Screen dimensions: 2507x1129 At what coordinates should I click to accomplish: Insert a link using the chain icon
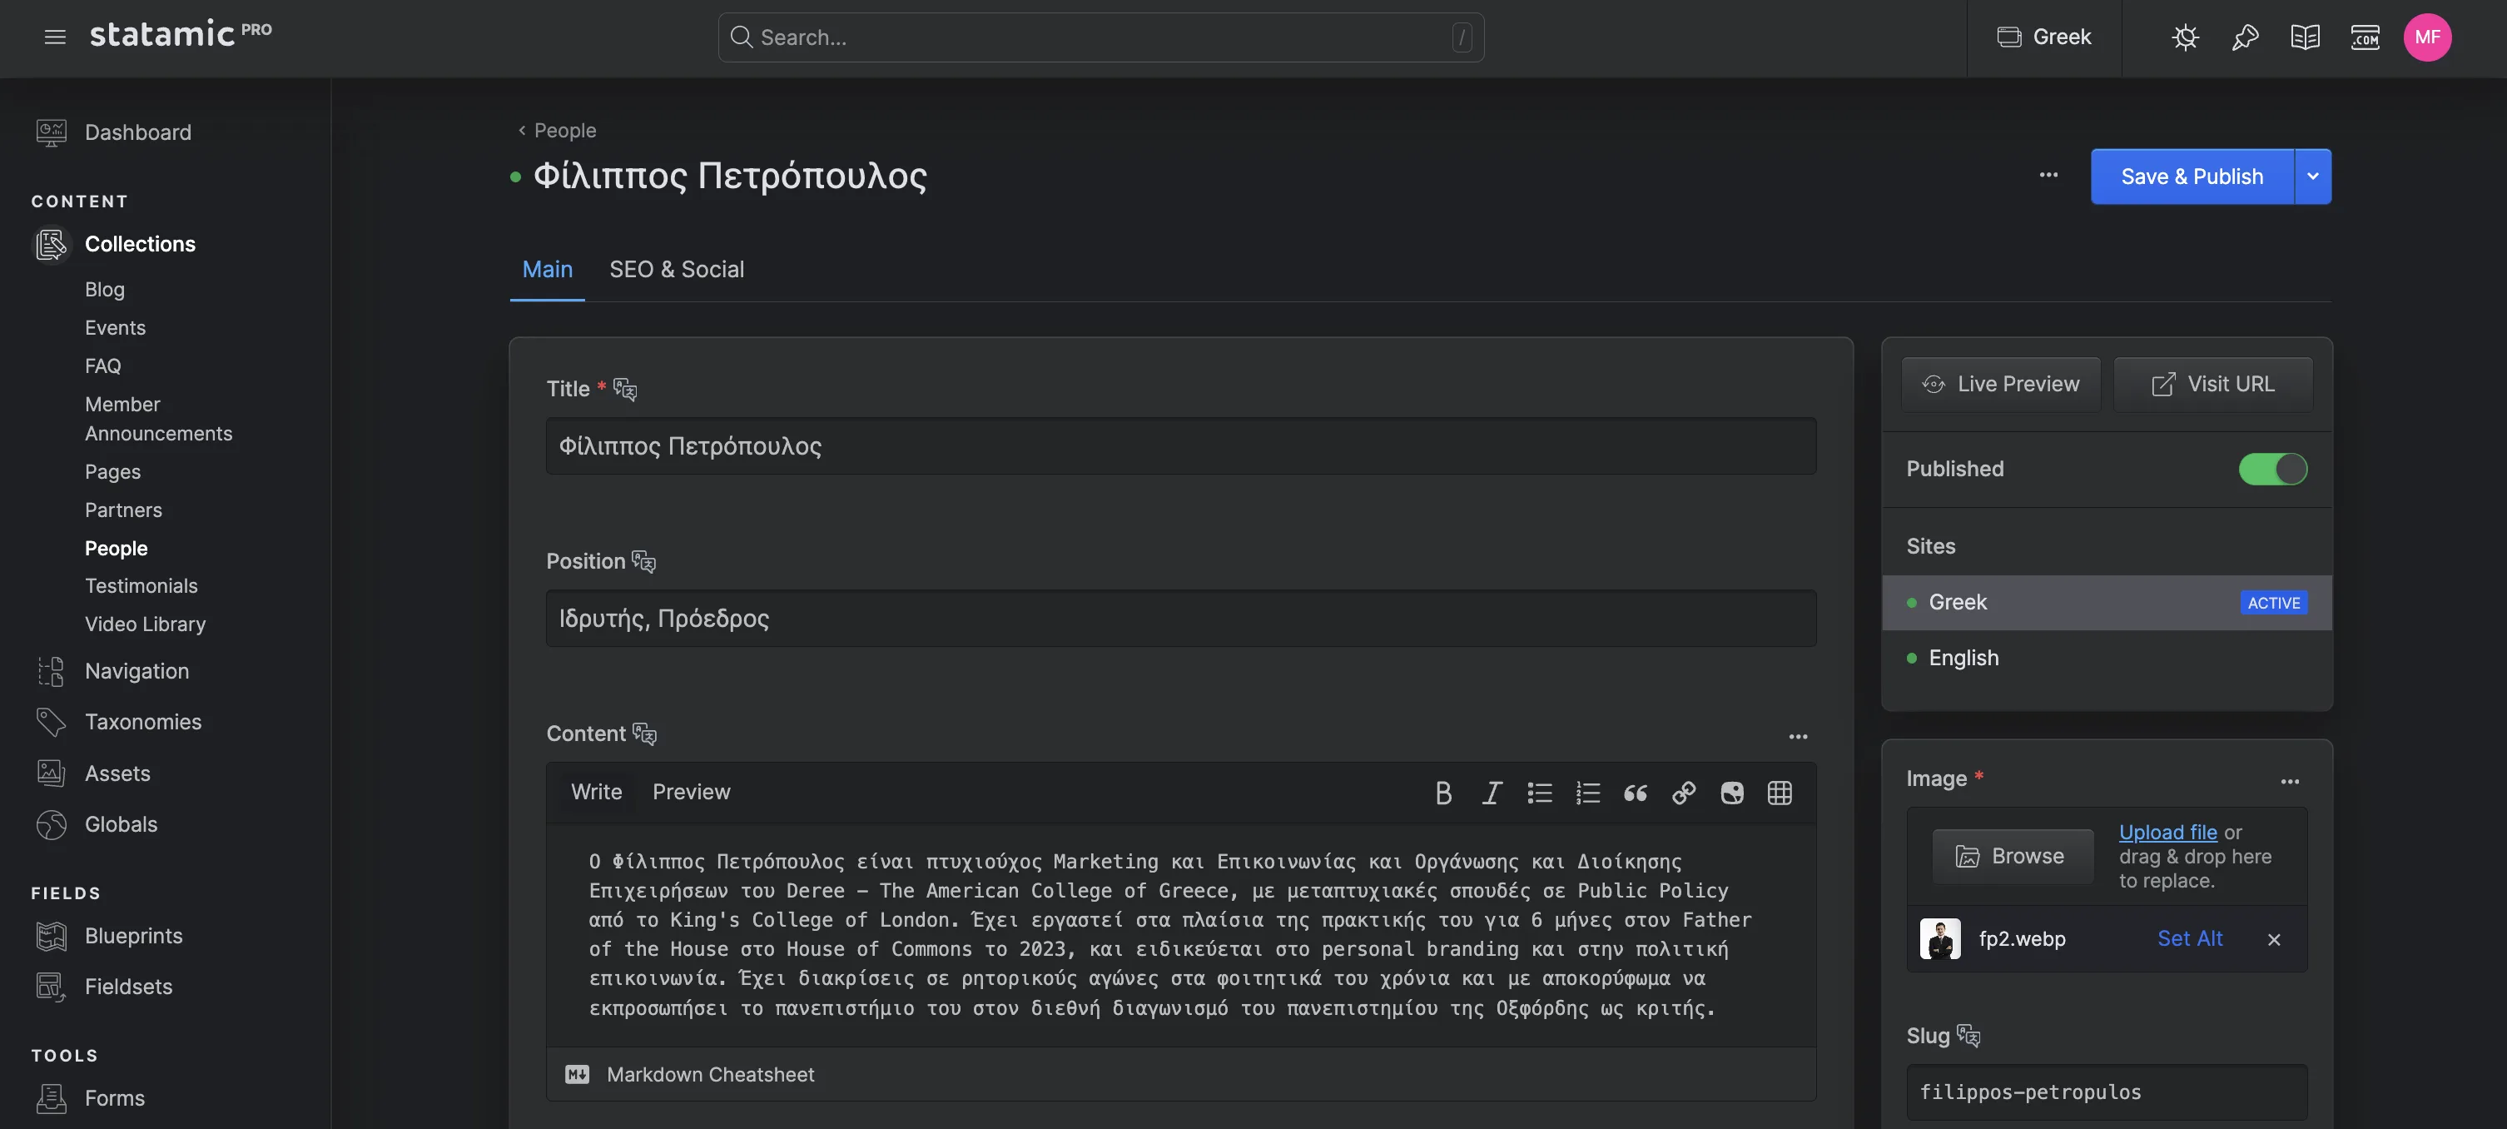1684,793
